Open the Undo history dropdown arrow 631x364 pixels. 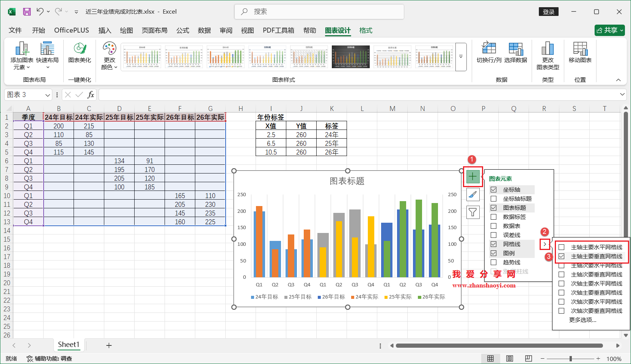click(48, 12)
